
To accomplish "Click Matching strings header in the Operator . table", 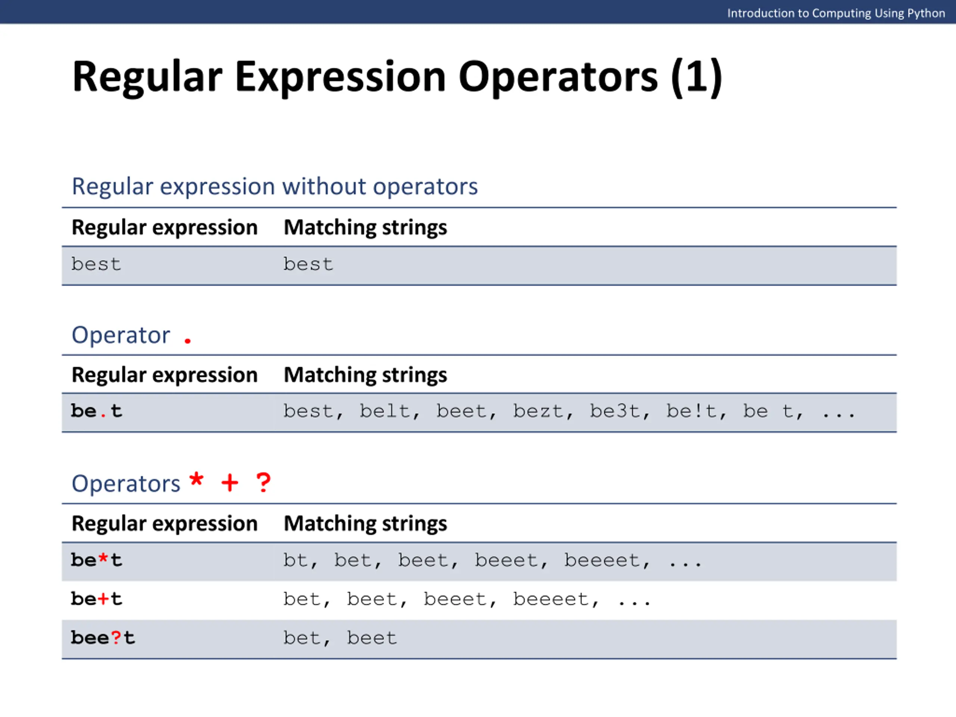I will click(365, 375).
